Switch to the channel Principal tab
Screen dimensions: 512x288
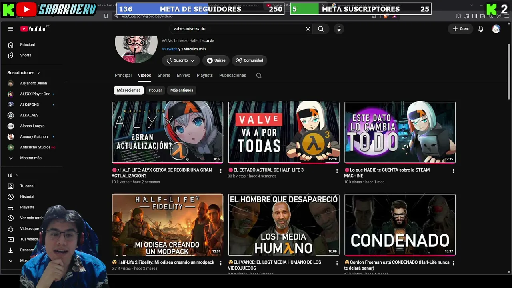[123, 76]
